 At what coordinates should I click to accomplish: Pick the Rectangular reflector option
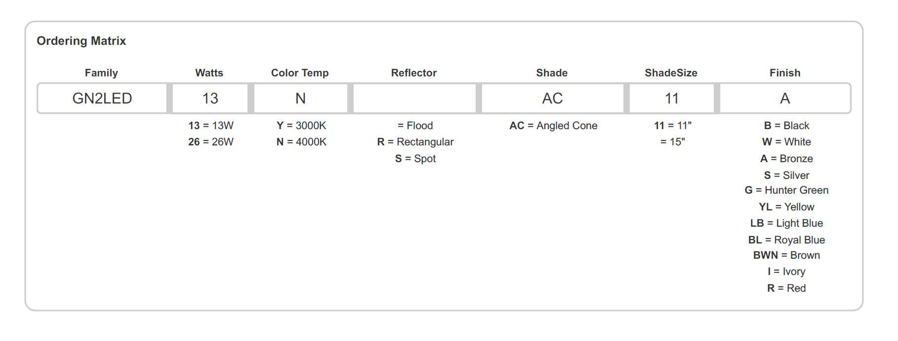tap(415, 142)
